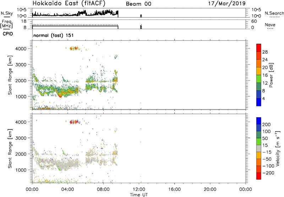Click the "04:00" time axis label
284x197 pixels.
tap(68, 190)
